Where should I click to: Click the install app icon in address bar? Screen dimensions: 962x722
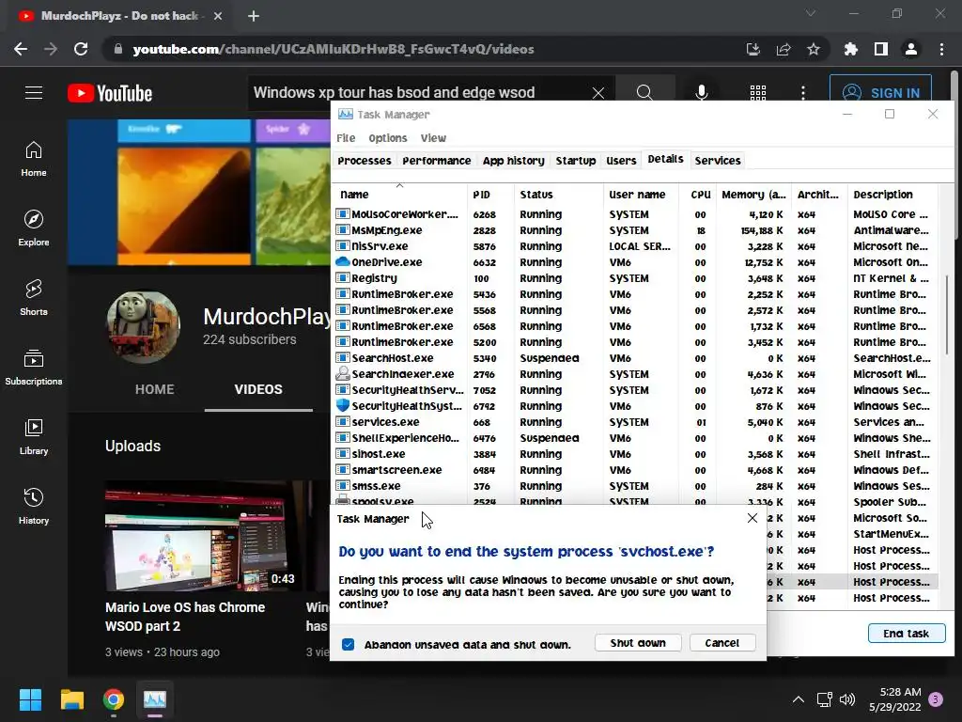753,49
